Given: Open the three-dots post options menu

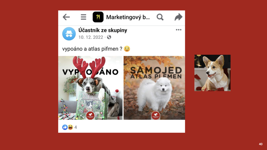Looking at the screenshot, I should 179,30.
